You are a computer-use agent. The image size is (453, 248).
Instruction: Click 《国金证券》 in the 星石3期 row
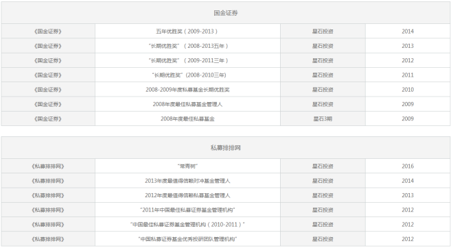point(48,119)
